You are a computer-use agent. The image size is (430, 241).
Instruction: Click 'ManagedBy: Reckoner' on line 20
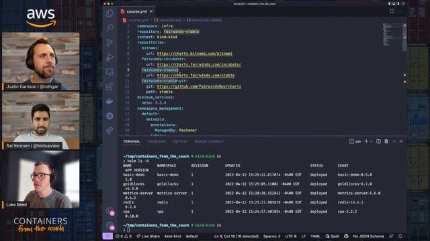176,131
